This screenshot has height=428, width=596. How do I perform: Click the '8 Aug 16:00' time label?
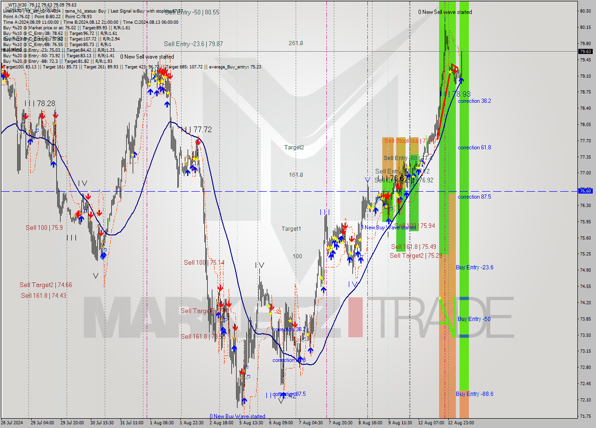click(x=370, y=423)
